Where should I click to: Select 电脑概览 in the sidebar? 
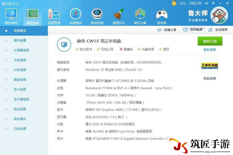[24, 31]
